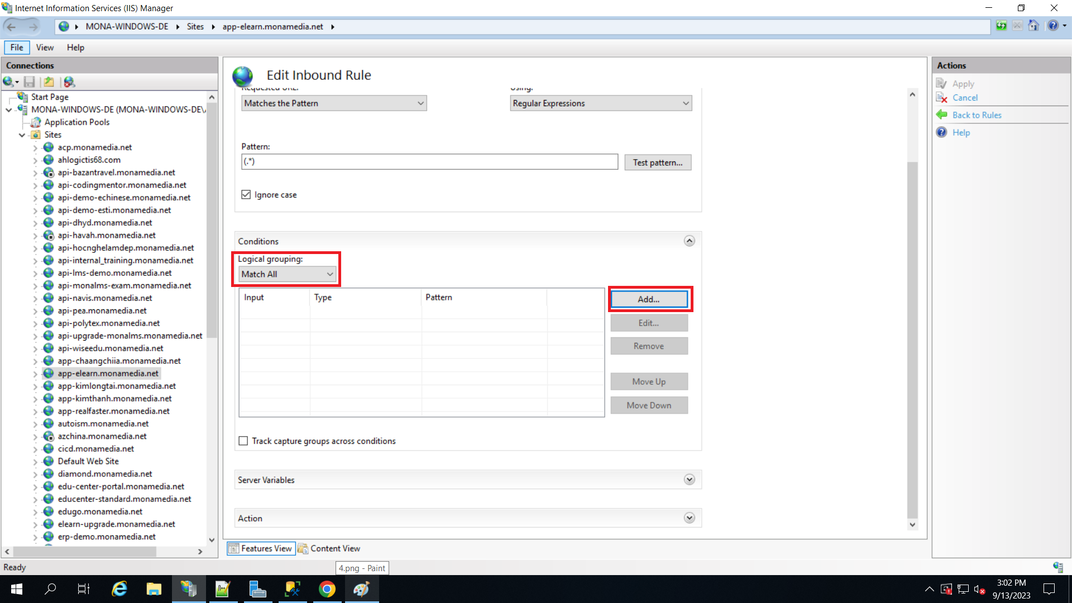Open the Help menu
The image size is (1072, 603).
(75, 47)
